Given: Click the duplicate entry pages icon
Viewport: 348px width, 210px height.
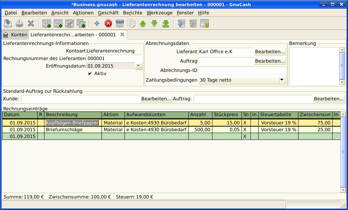Looking at the screenshot, I should coord(131,24).
